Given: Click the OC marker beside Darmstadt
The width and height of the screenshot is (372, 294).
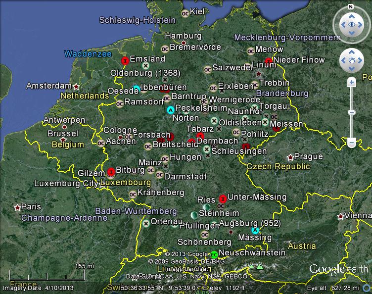Looking at the screenshot, I should 159,175.
